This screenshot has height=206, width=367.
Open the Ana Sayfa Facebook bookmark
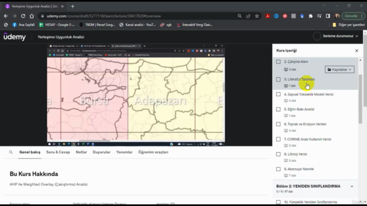tap(23, 25)
